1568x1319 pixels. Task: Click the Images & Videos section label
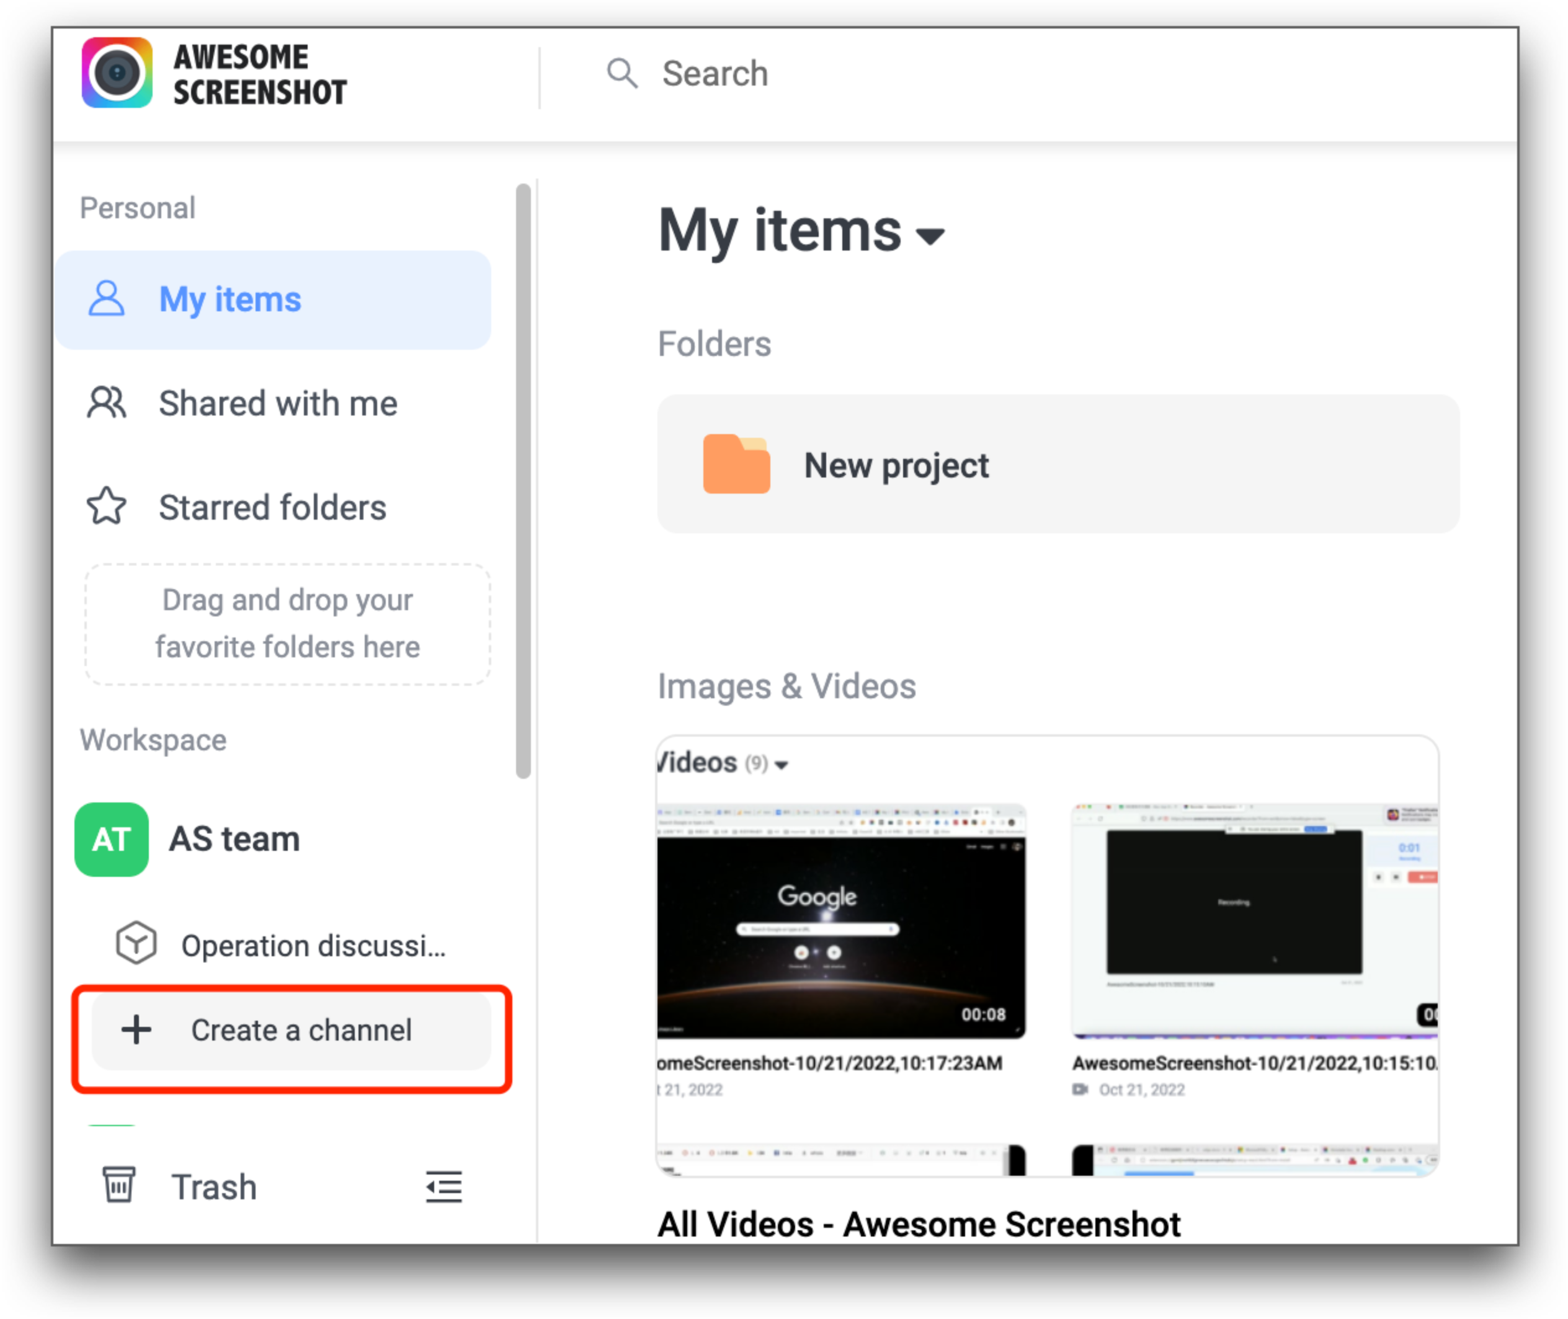pyautogui.click(x=786, y=687)
